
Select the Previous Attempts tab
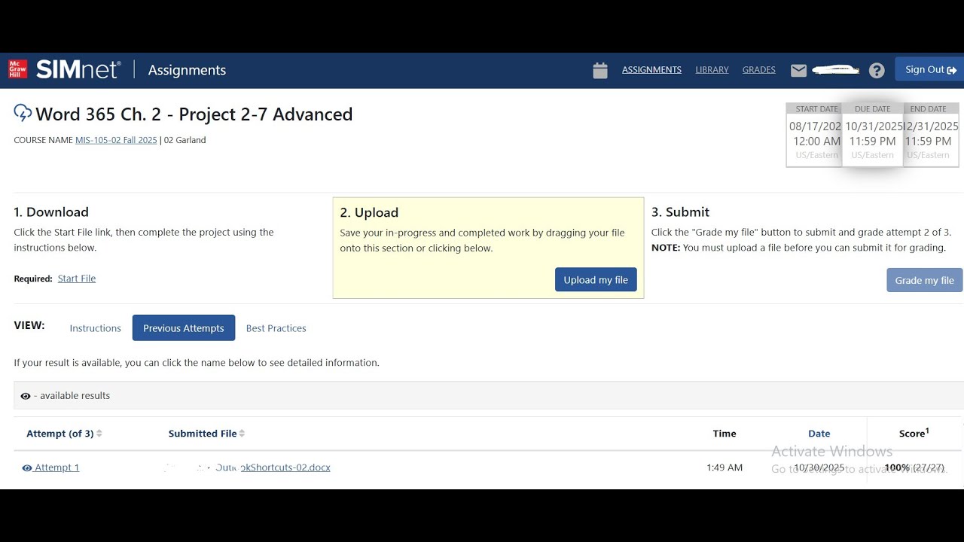(x=184, y=328)
